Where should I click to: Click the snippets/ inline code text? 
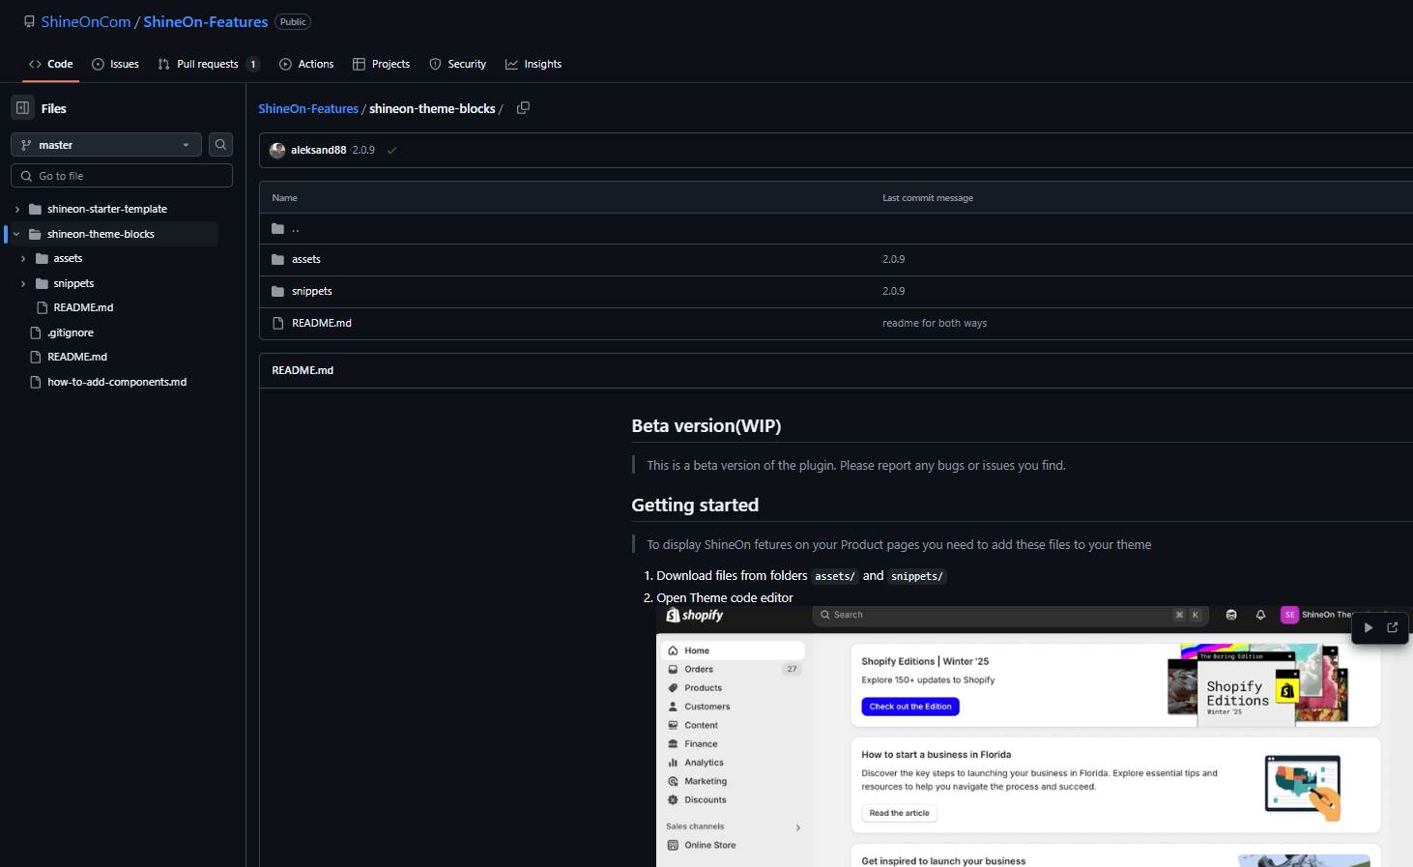[x=916, y=576]
